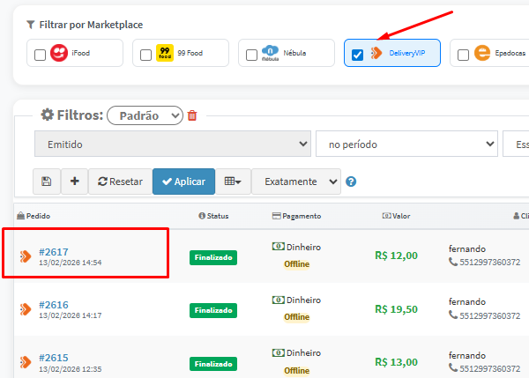This screenshot has height=378, width=529.
Task: Click the DeliveryVIP icon on order #2616
Action: (26, 310)
